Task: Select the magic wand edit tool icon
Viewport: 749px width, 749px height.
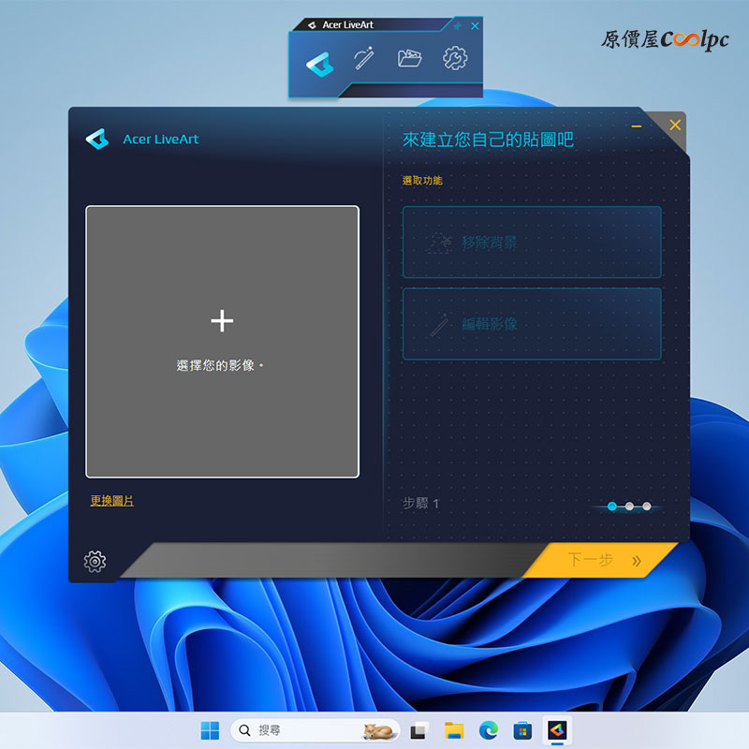Action: (x=364, y=58)
